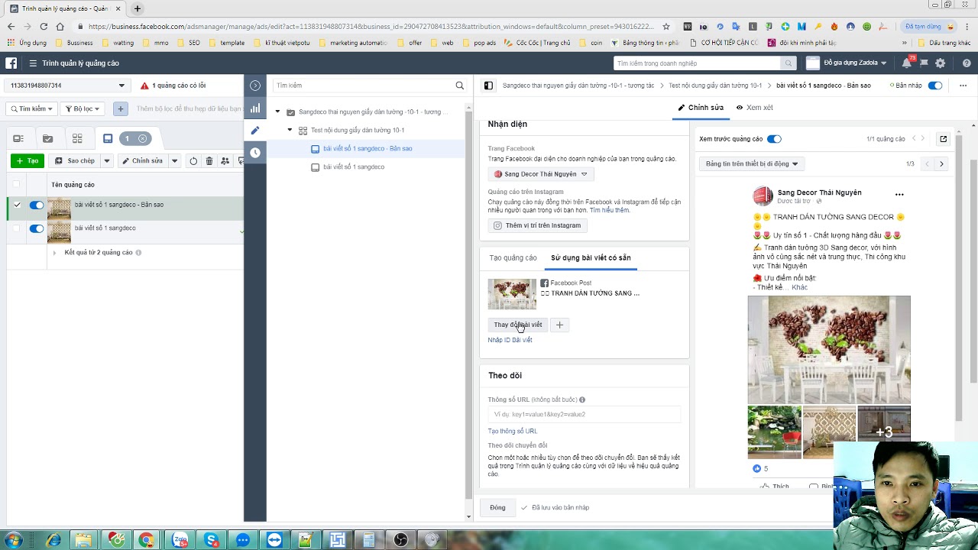Untick checkbox for 'bài viết số 1 sangdeco - Bản sao'
The height and width of the screenshot is (550, 978).
(17, 205)
